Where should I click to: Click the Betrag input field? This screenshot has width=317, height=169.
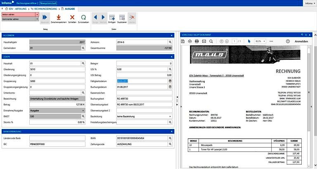click(57, 105)
